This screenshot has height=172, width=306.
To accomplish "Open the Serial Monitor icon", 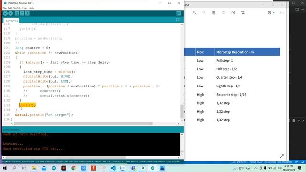I will pos(178,13).
